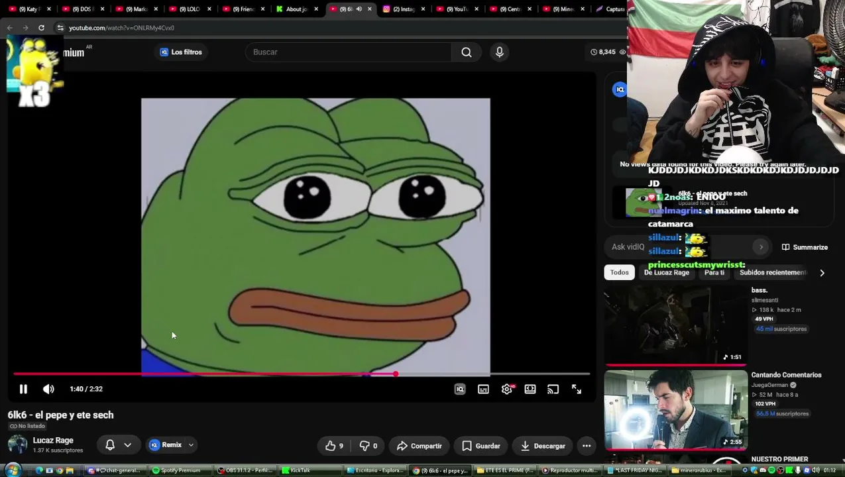Open Reproductor multimedia from taskbar
Screen dimensions: 845x477
pos(570,470)
